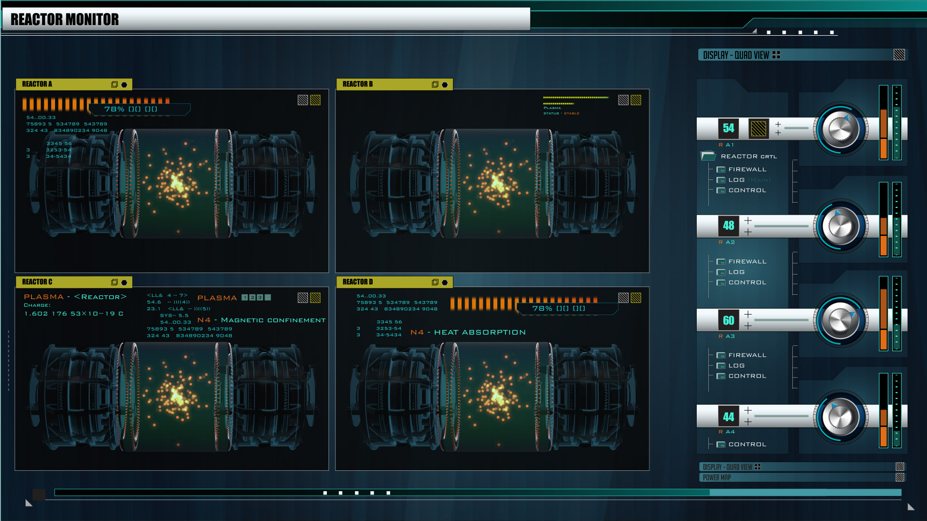Open Control item under R A4
Viewport: 927px width, 521px height.
pyautogui.click(x=747, y=444)
